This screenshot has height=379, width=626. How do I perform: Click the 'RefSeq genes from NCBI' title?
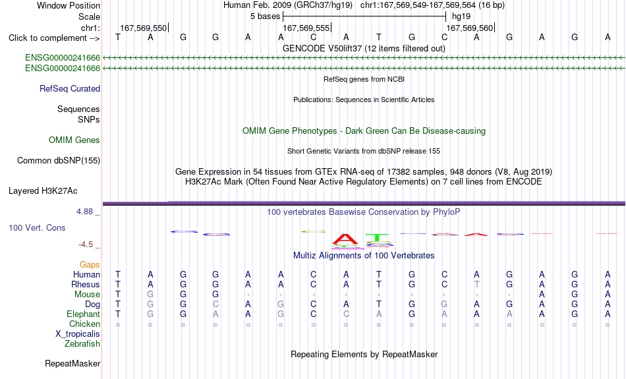click(x=364, y=79)
